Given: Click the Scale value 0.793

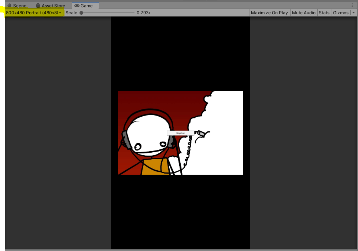Looking at the screenshot, I should (x=143, y=13).
